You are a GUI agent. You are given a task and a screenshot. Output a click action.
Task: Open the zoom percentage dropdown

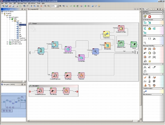[58, 6]
